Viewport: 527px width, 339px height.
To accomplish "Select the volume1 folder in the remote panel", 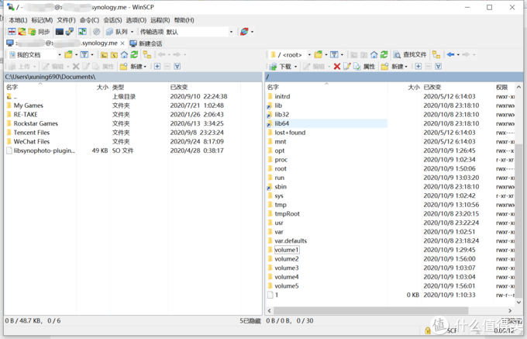I will 286,251.
